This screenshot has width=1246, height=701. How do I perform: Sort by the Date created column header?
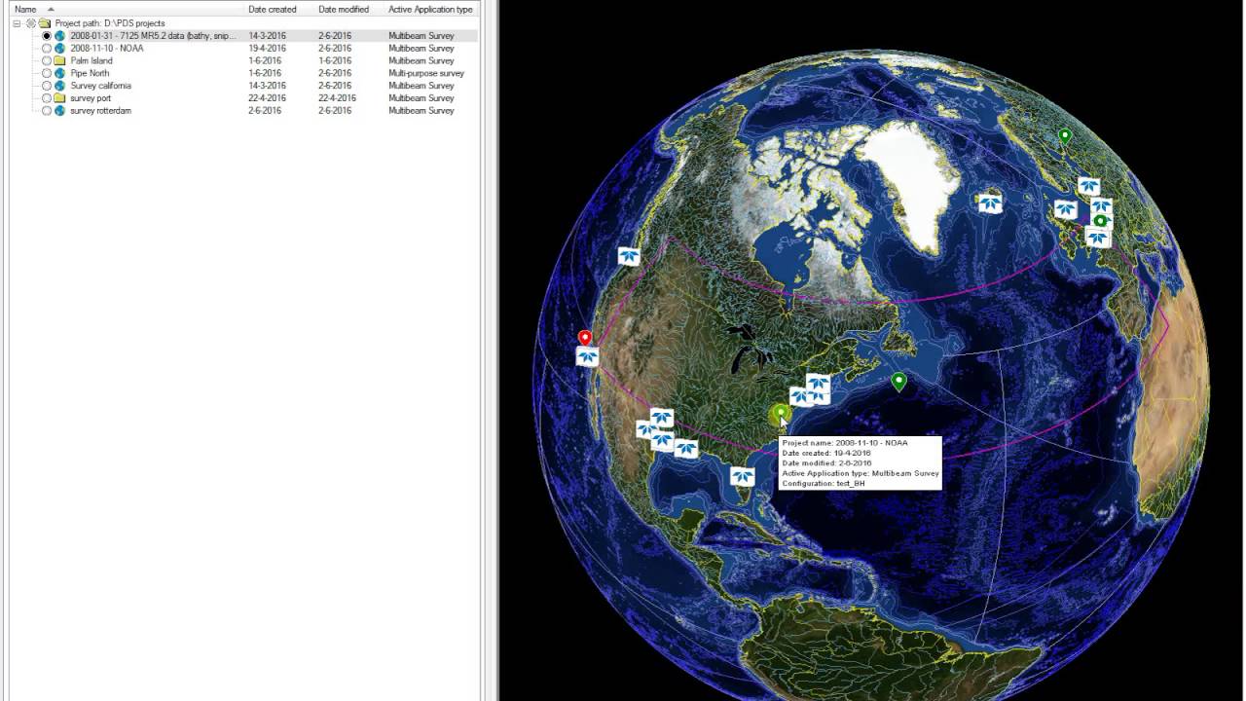[x=273, y=9]
